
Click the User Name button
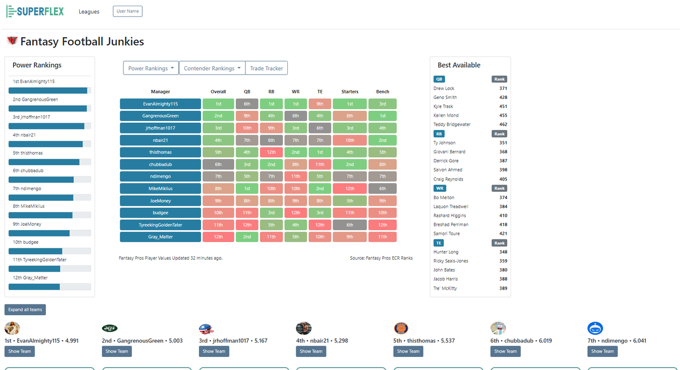point(127,11)
